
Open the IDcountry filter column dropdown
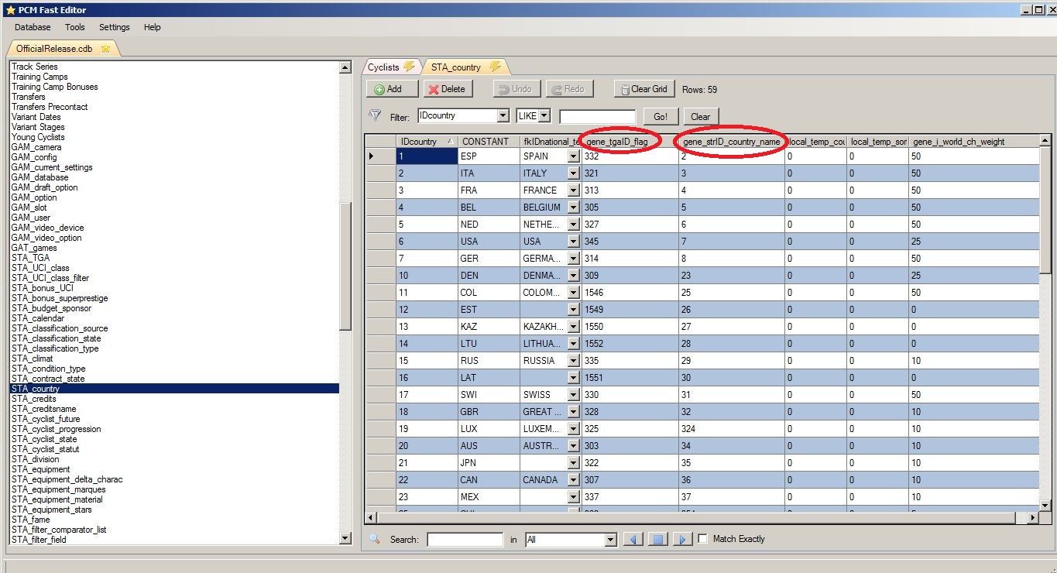(503, 116)
